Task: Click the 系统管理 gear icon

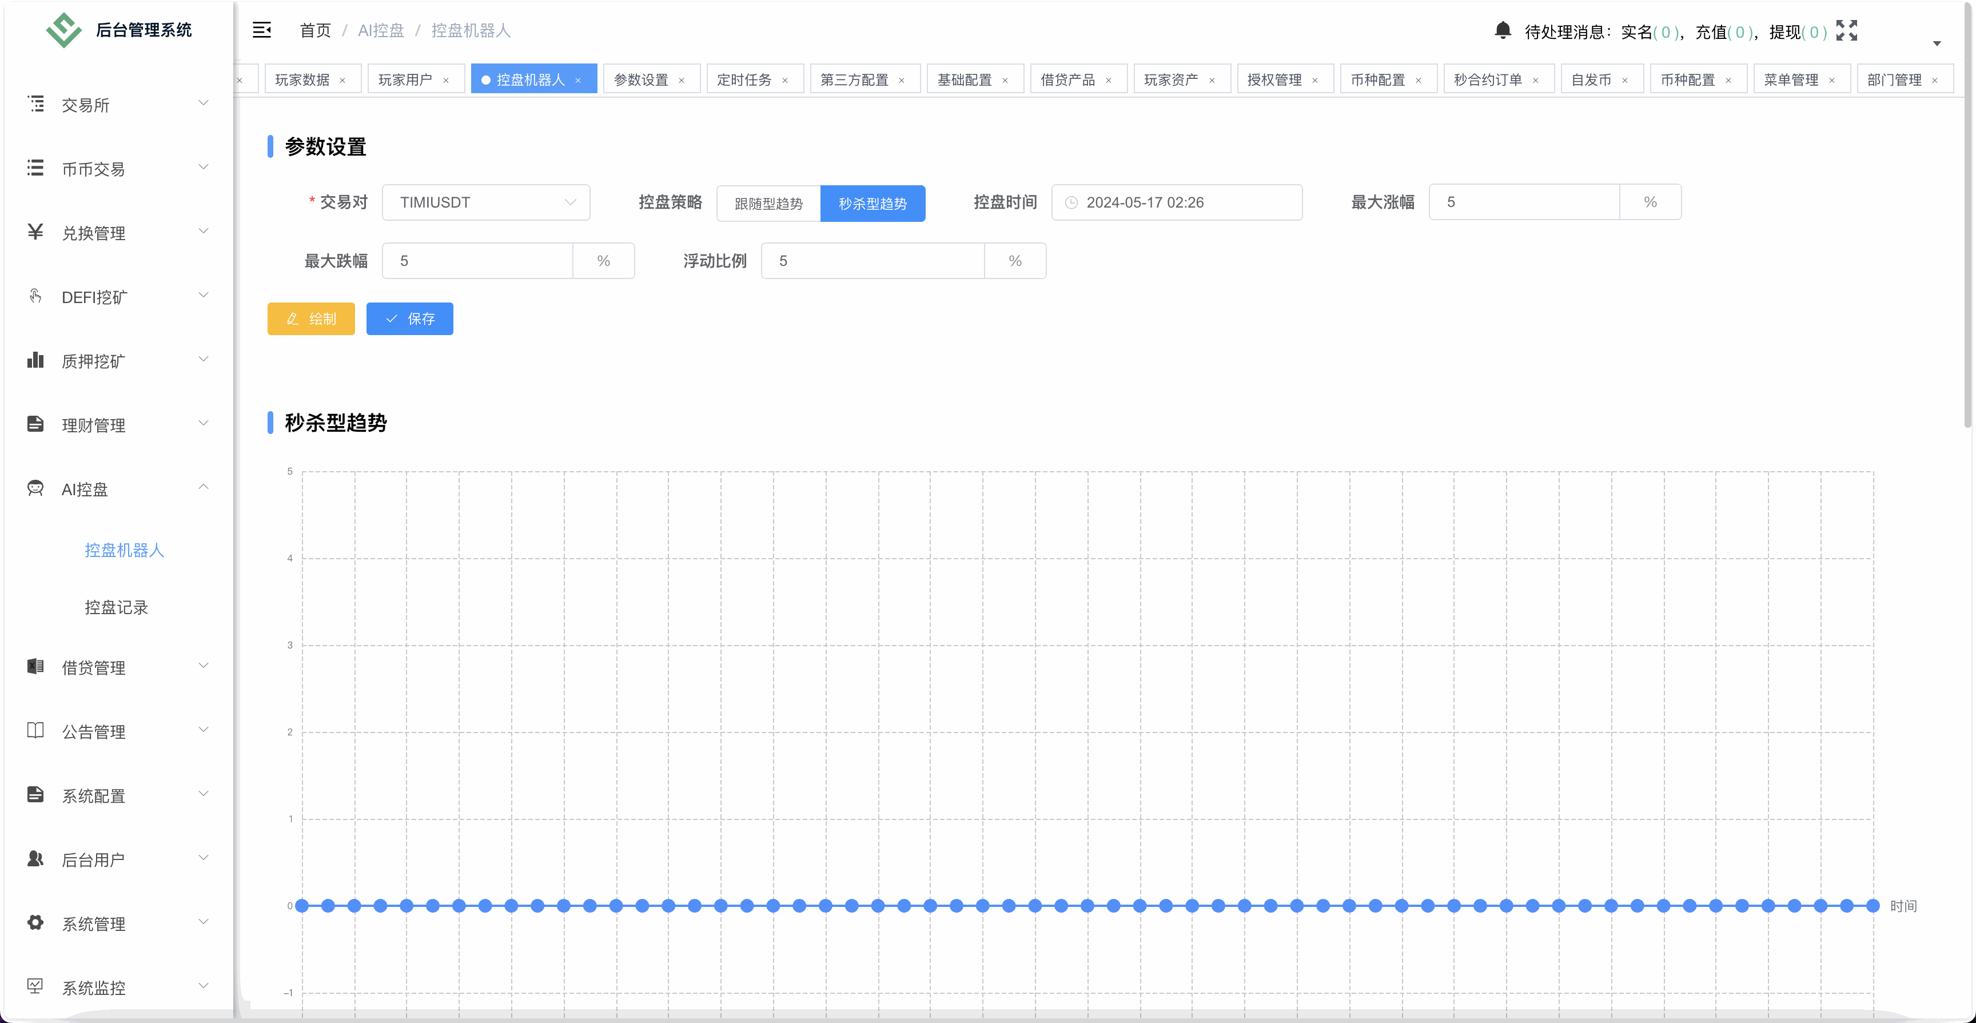Action: (35, 922)
